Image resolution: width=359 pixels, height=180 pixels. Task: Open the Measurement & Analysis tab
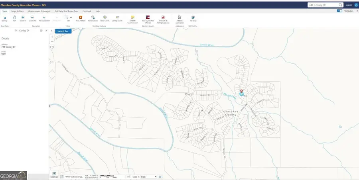pos(39,11)
